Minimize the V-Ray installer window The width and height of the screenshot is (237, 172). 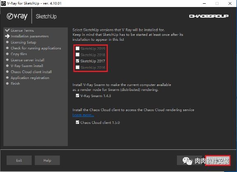coord(204,3)
